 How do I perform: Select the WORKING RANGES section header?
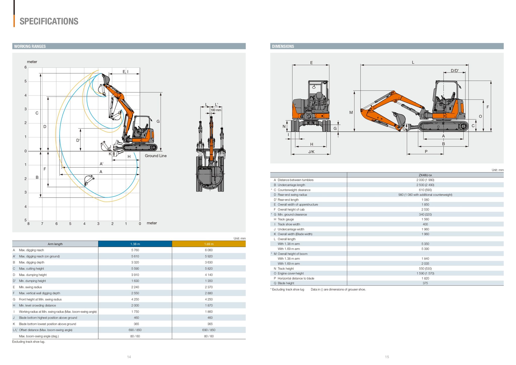coord(129,46)
